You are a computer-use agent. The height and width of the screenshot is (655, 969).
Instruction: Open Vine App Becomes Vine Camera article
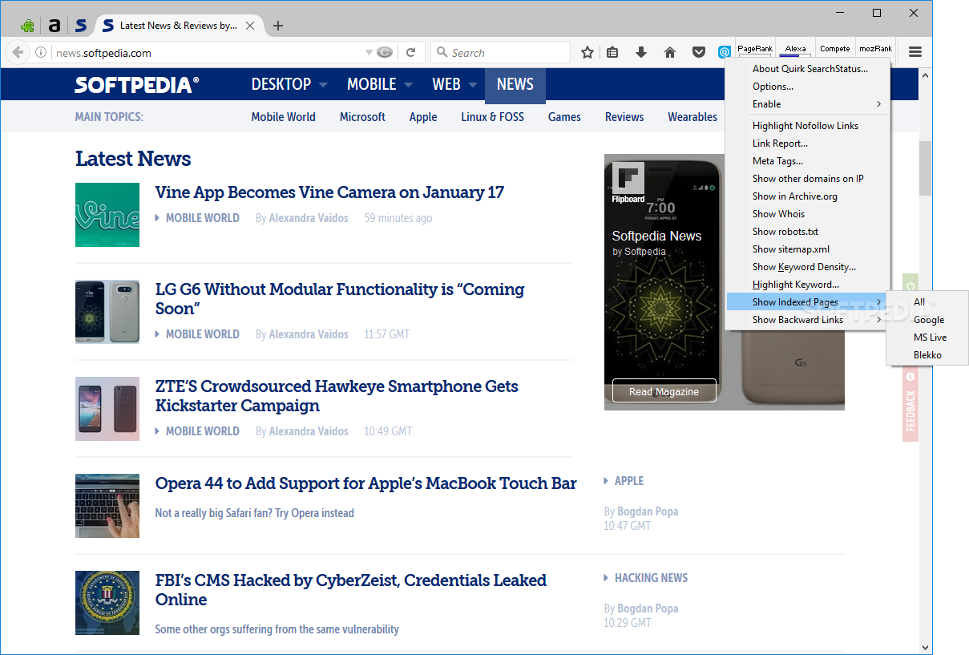(329, 192)
